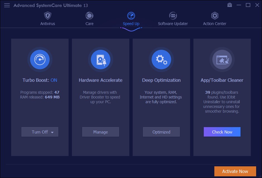Click the Software Updater icon
Image resolution: width=262 pixels, height=178 pixels.
(173, 16)
